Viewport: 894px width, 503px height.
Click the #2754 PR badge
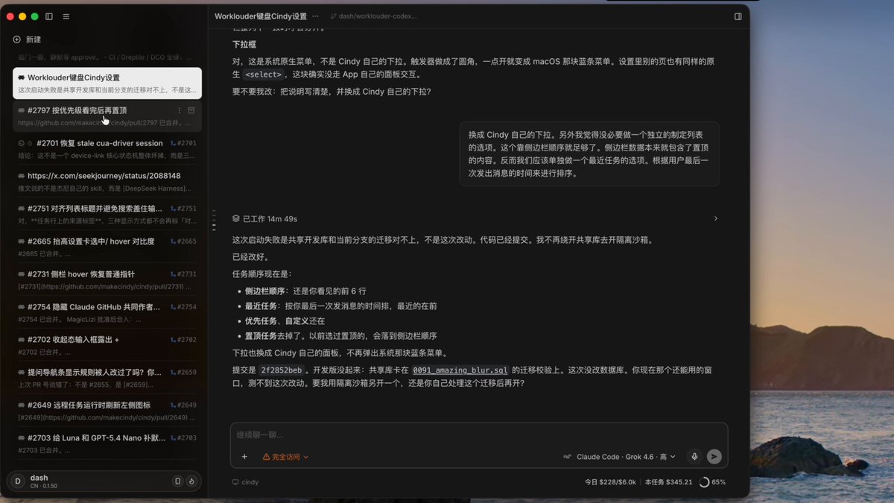pyautogui.click(x=183, y=307)
